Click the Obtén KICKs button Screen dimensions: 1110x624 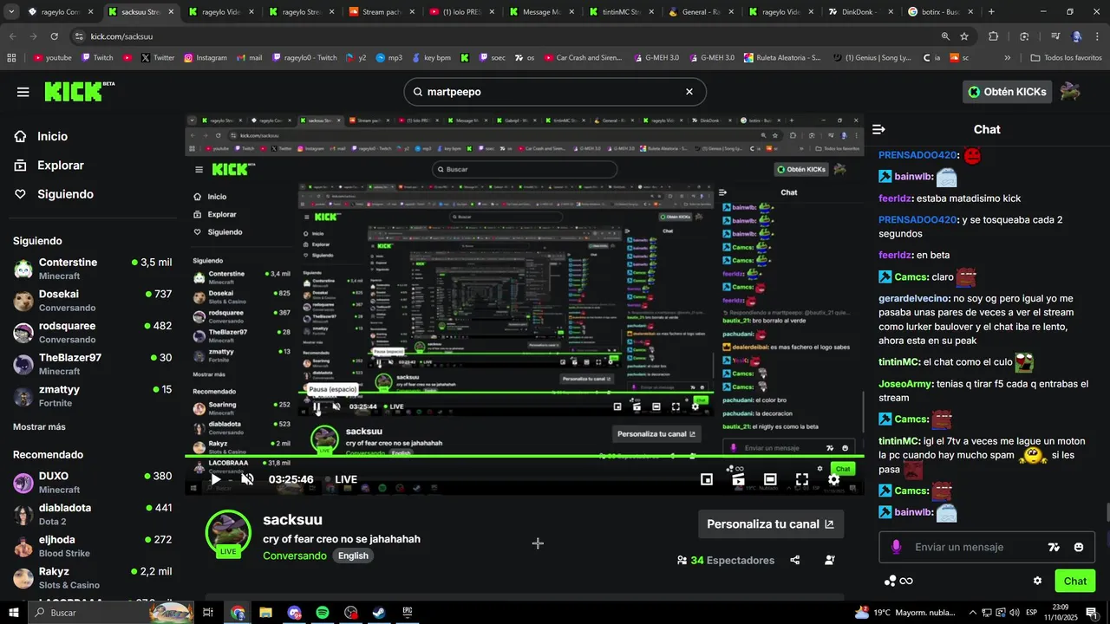coord(1007,92)
